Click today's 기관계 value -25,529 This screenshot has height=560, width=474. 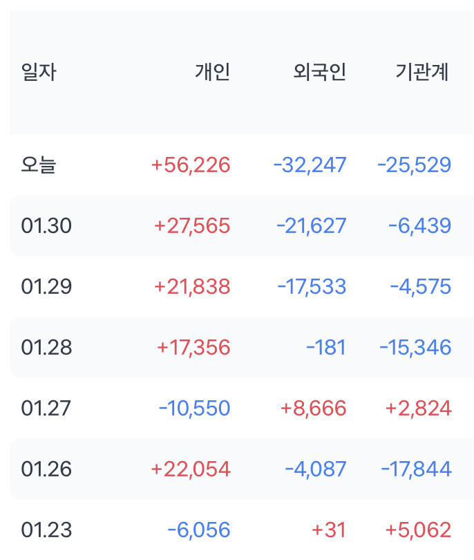coord(414,165)
